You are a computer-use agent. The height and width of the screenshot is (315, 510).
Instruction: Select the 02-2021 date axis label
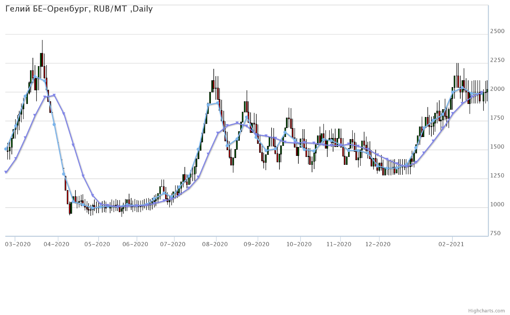coord(451,244)
